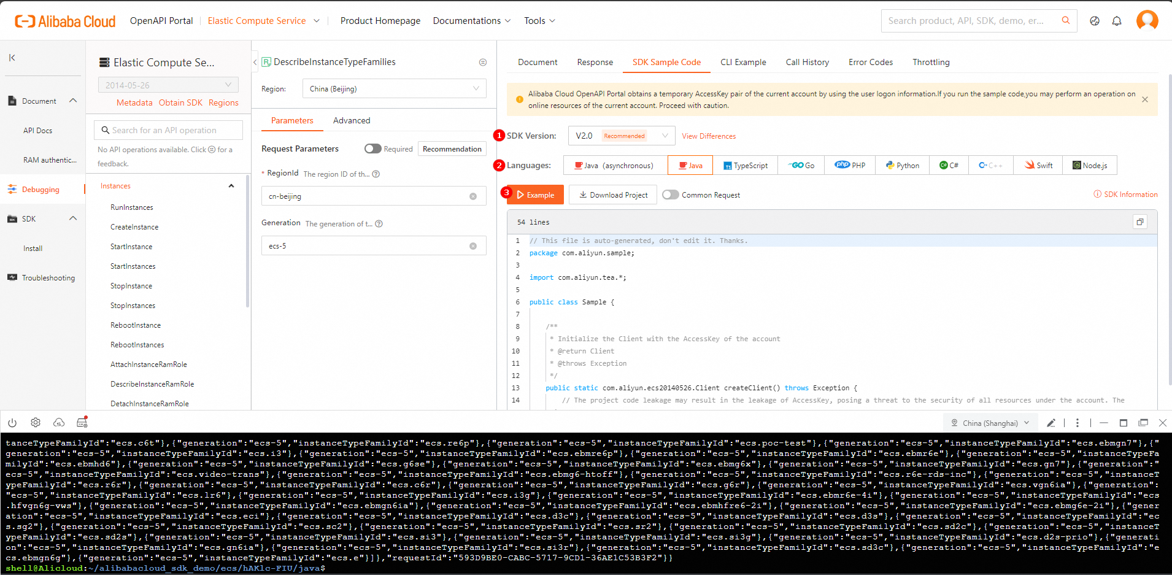The height and width of the screenshot is (575, 1172).
Task: Switch to the CLI Example tab
Action: [743, 62]
